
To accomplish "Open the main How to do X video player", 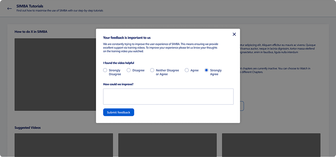I will click(55, 75).
